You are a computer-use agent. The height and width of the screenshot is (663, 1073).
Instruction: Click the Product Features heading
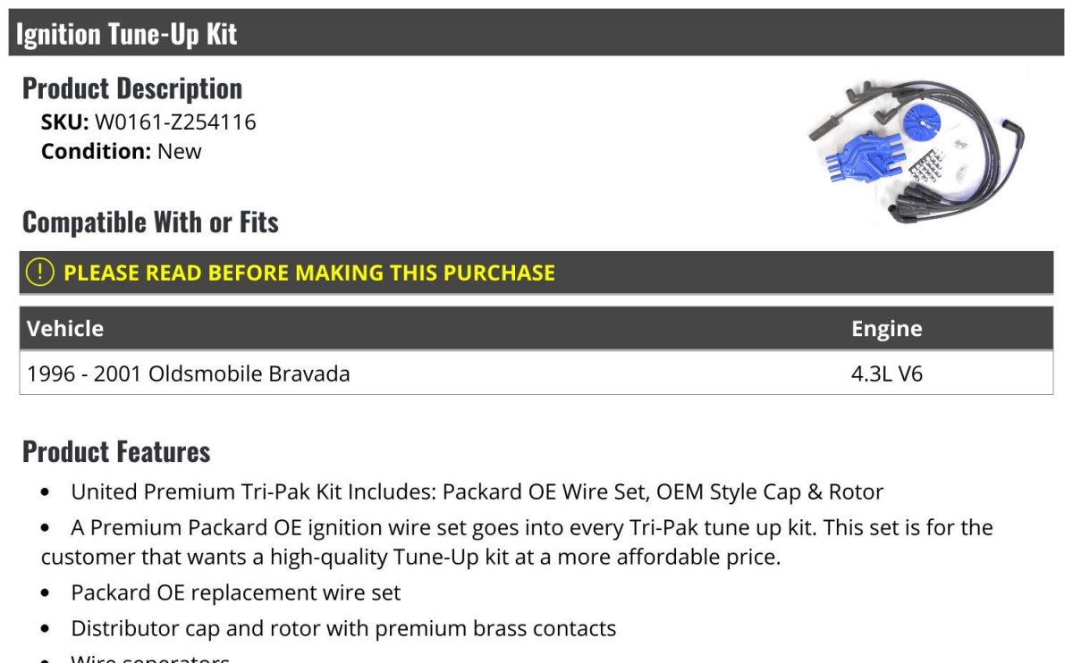point(116,451)
